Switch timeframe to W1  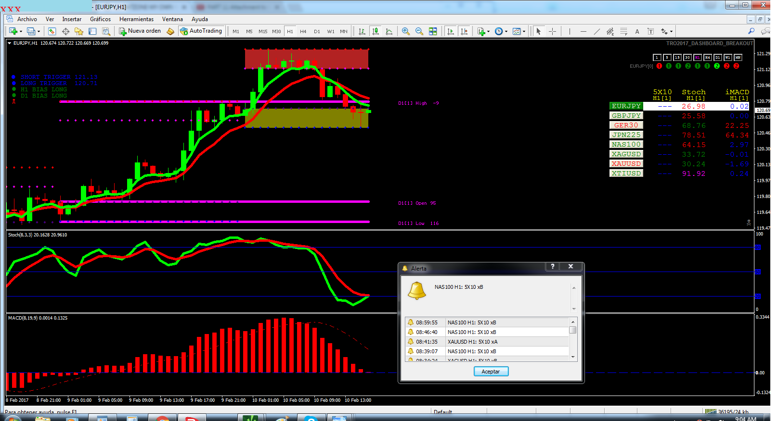point(331,31)
